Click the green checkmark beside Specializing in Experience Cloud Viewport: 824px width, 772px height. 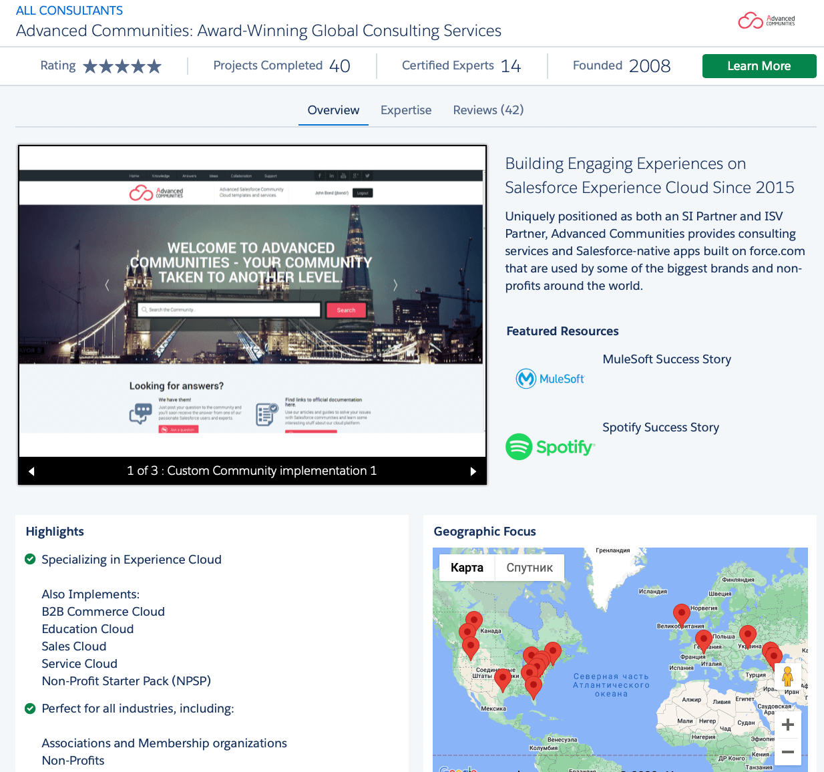[29, 558]
